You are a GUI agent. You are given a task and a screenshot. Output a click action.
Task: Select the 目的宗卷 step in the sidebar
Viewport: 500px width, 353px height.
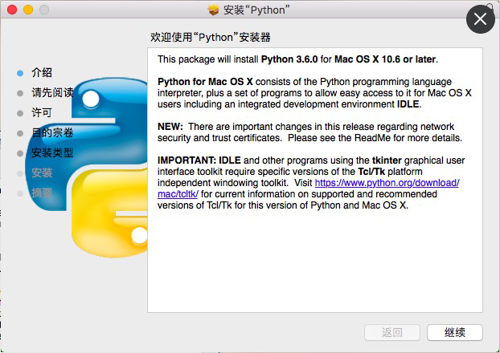click(x=52, y=132)
